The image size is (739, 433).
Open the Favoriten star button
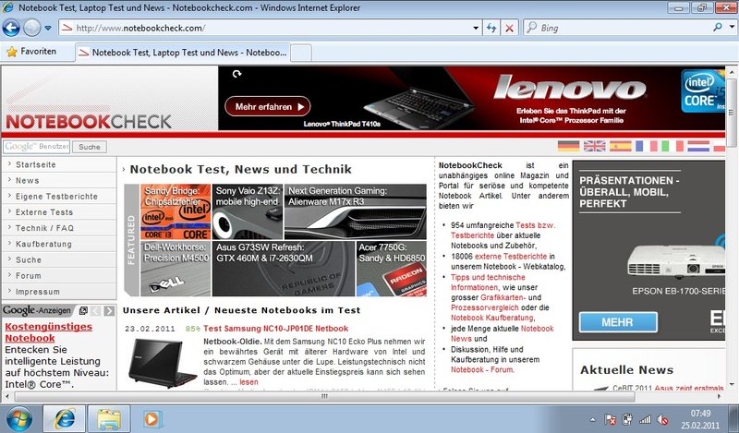[x=31, y=52]
